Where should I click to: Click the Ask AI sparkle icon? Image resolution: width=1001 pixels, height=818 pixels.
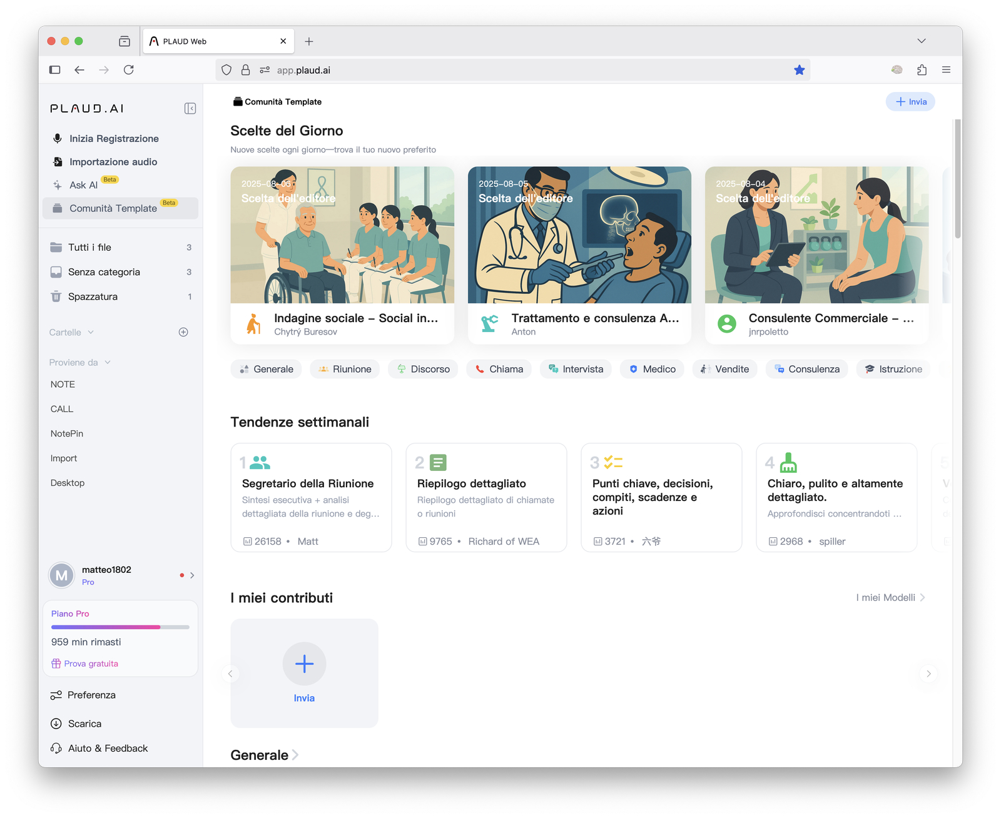coord(58,185)
